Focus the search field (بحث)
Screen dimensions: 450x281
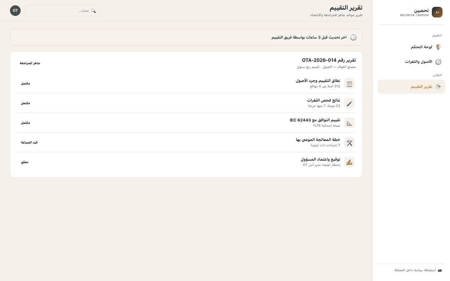click(62, 10)
